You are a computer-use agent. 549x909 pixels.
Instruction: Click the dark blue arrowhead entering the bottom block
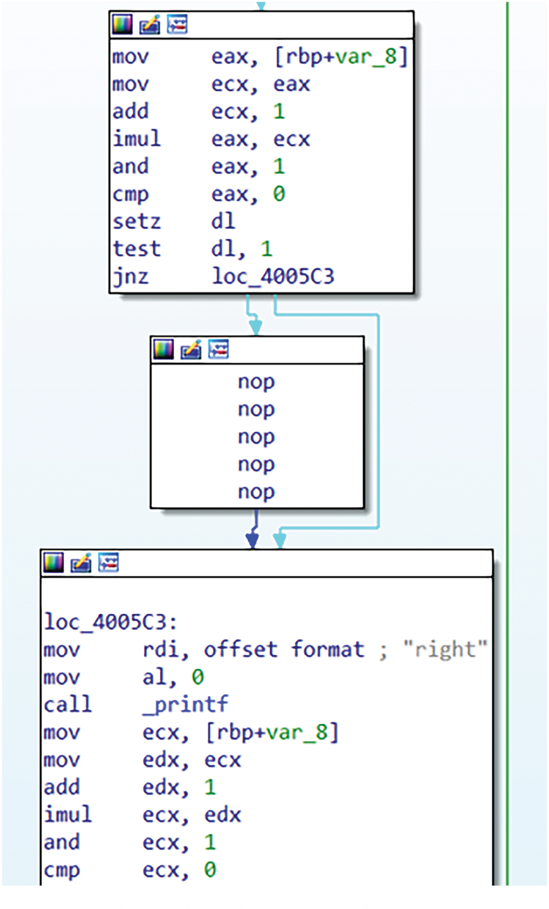pos(252,541)
